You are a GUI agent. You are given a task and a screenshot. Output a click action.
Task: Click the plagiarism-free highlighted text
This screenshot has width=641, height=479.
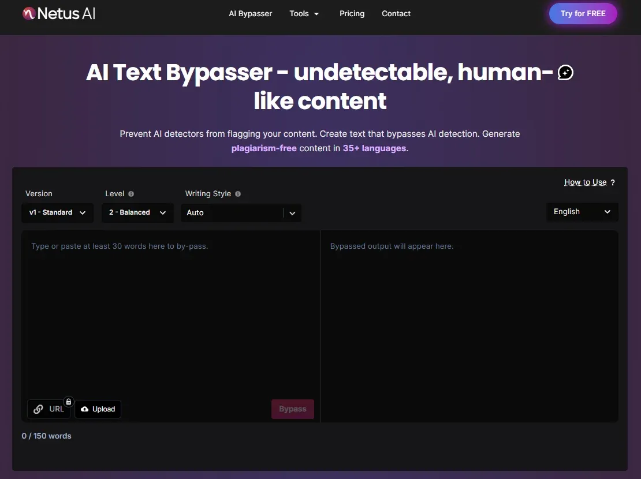(x=264, y=148)
